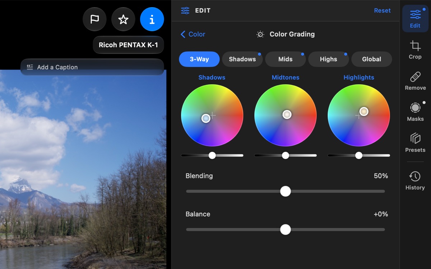Screen dimensions: 431x269
Task: Add a caption to the photo
Action: coord(92,67)
